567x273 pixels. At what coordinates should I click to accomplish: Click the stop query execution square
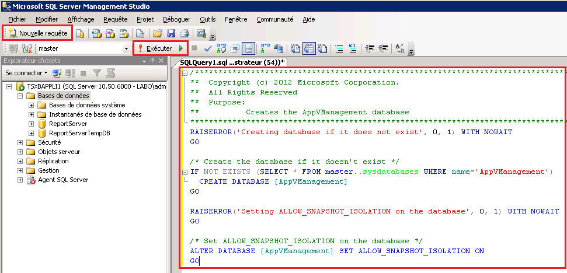(194, 48)
